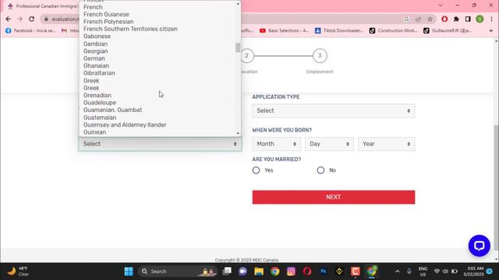The width and height of the screenshot is (499, 280).
Task: Click the red NEXT button
Action: [x=334, y=197]
